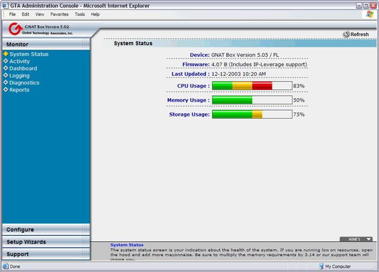Click the 83% CPU value
This screenshot has height=272, width=379.
(299, 86)
